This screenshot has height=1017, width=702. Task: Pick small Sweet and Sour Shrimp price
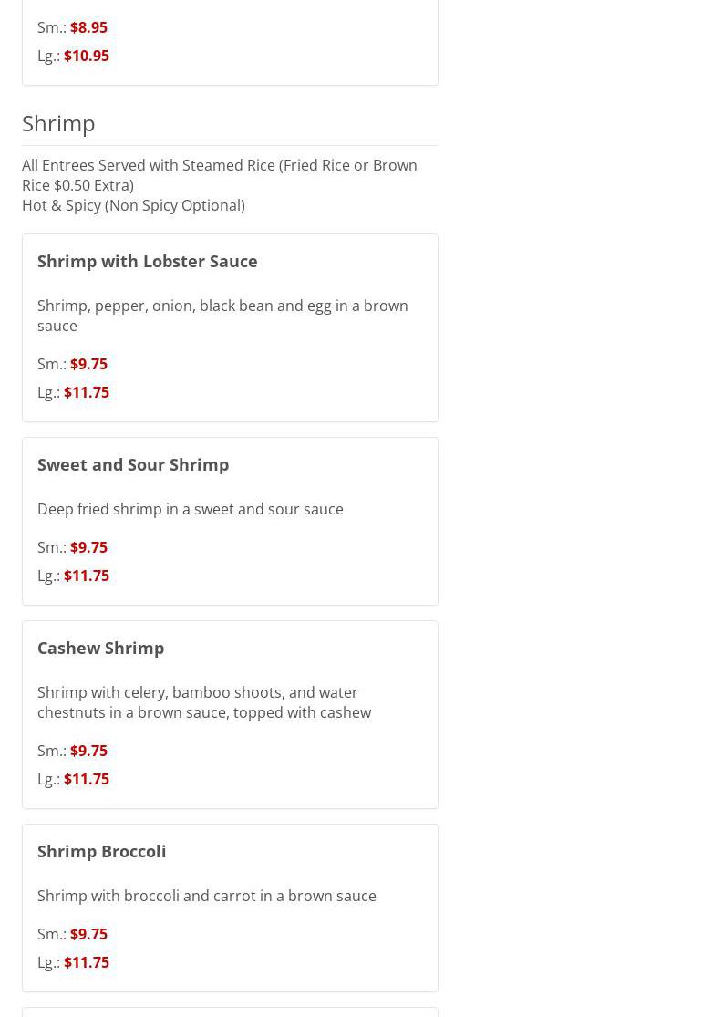88,547
